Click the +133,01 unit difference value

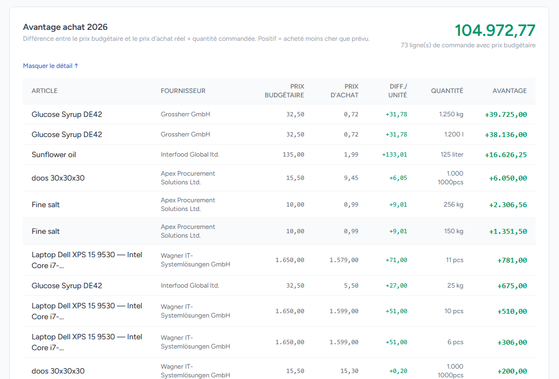(395, 154)
